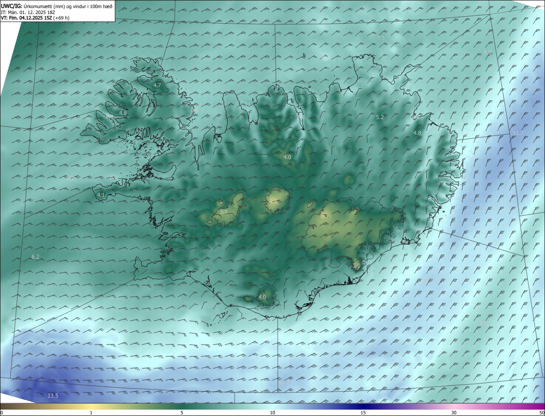Image resolution: width=545 pixels, height=416 pixels.
Task: Click the color scale label 1
Action: pos(91,413)
